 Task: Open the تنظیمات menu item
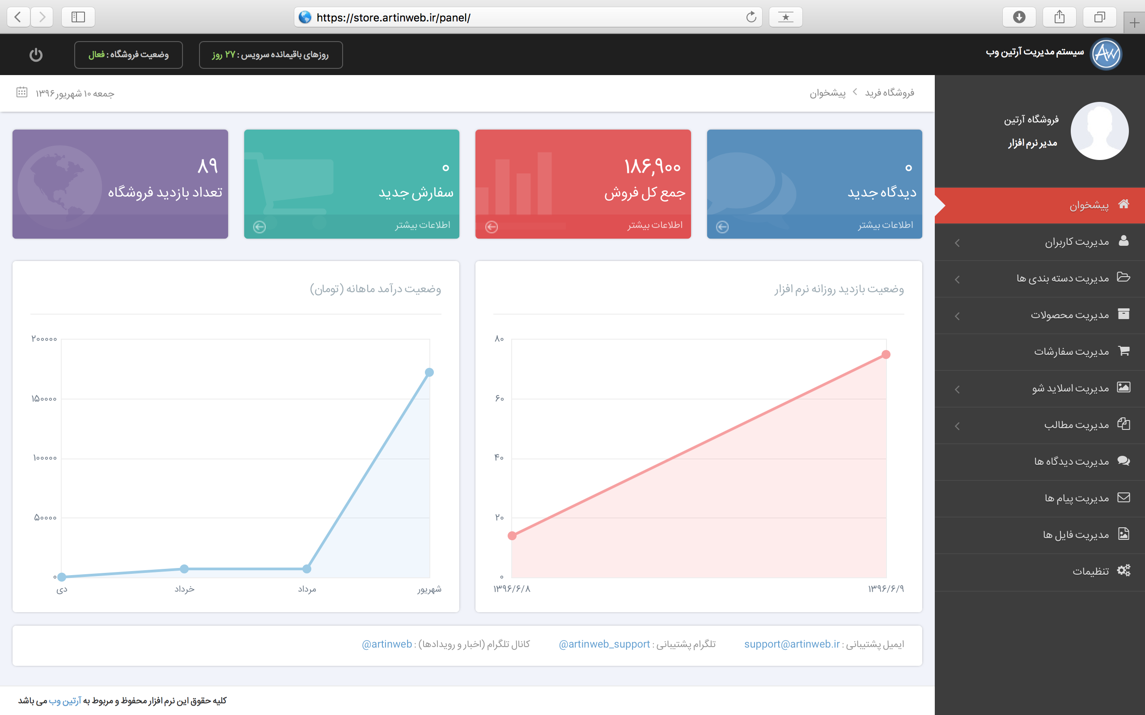click(1040, 572)
